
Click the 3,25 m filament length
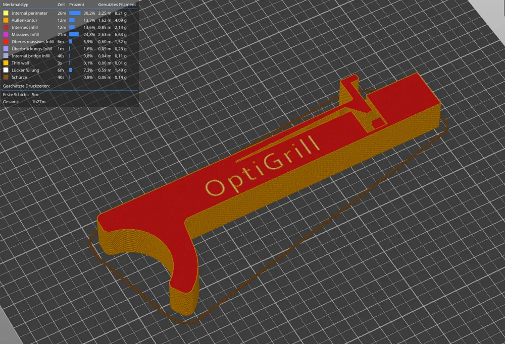pos(105,13)
